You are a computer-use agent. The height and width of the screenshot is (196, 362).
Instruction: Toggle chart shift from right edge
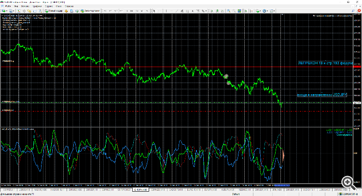(x=251, y=11)
